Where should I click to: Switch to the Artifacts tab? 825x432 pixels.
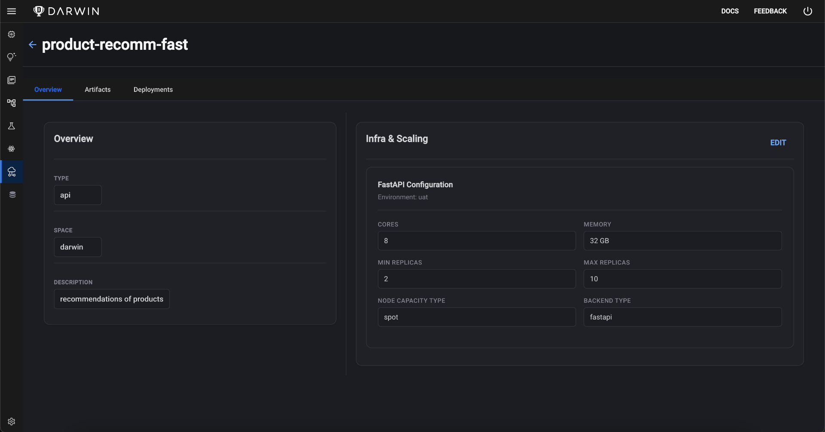click(98, 90)
